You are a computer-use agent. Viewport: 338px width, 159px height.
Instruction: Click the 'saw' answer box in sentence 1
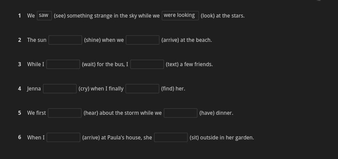point(44,16)
